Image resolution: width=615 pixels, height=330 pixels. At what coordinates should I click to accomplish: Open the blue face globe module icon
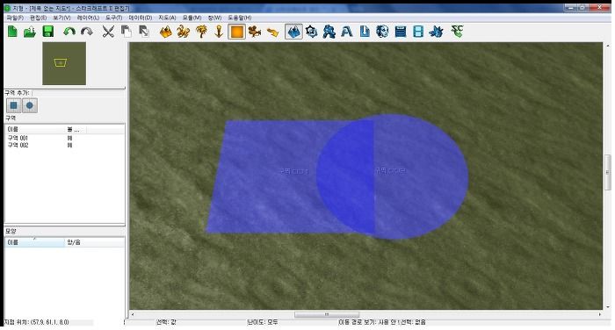click(382, 32)
